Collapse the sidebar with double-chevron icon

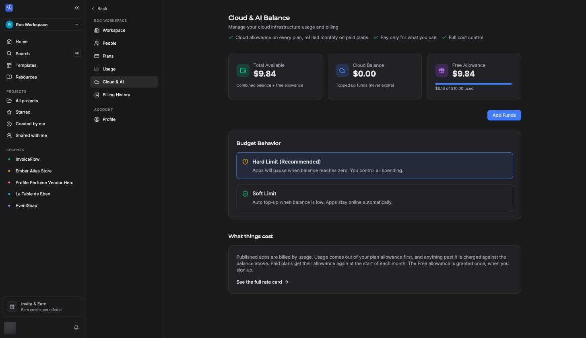click(77, 8)
